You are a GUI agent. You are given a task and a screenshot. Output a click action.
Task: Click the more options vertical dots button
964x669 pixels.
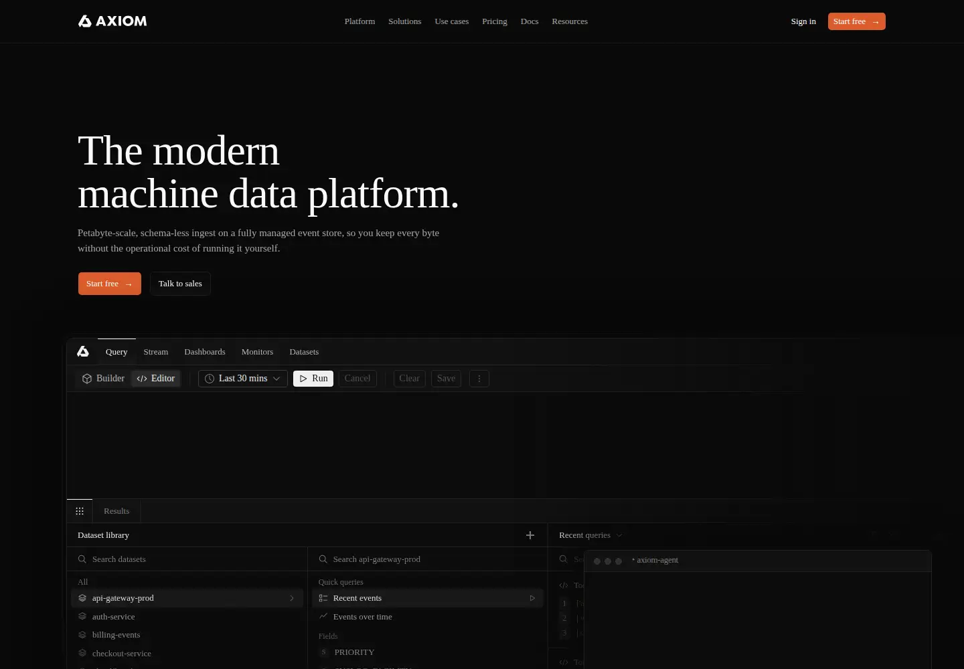(x=479, y=379)
